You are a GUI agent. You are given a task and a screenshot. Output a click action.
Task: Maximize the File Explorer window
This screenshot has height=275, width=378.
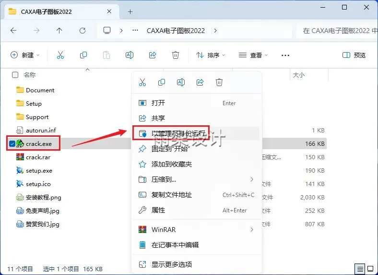coord(344,7)
